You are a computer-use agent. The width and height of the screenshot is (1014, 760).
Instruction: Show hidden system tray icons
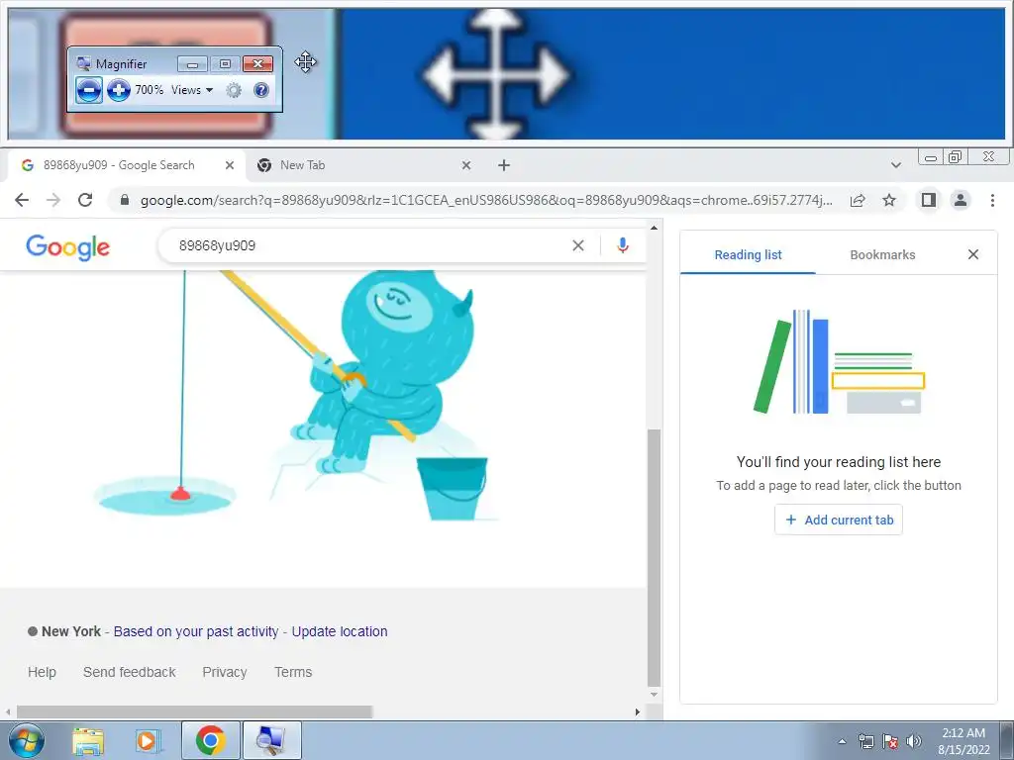click(x=842, y=741)
